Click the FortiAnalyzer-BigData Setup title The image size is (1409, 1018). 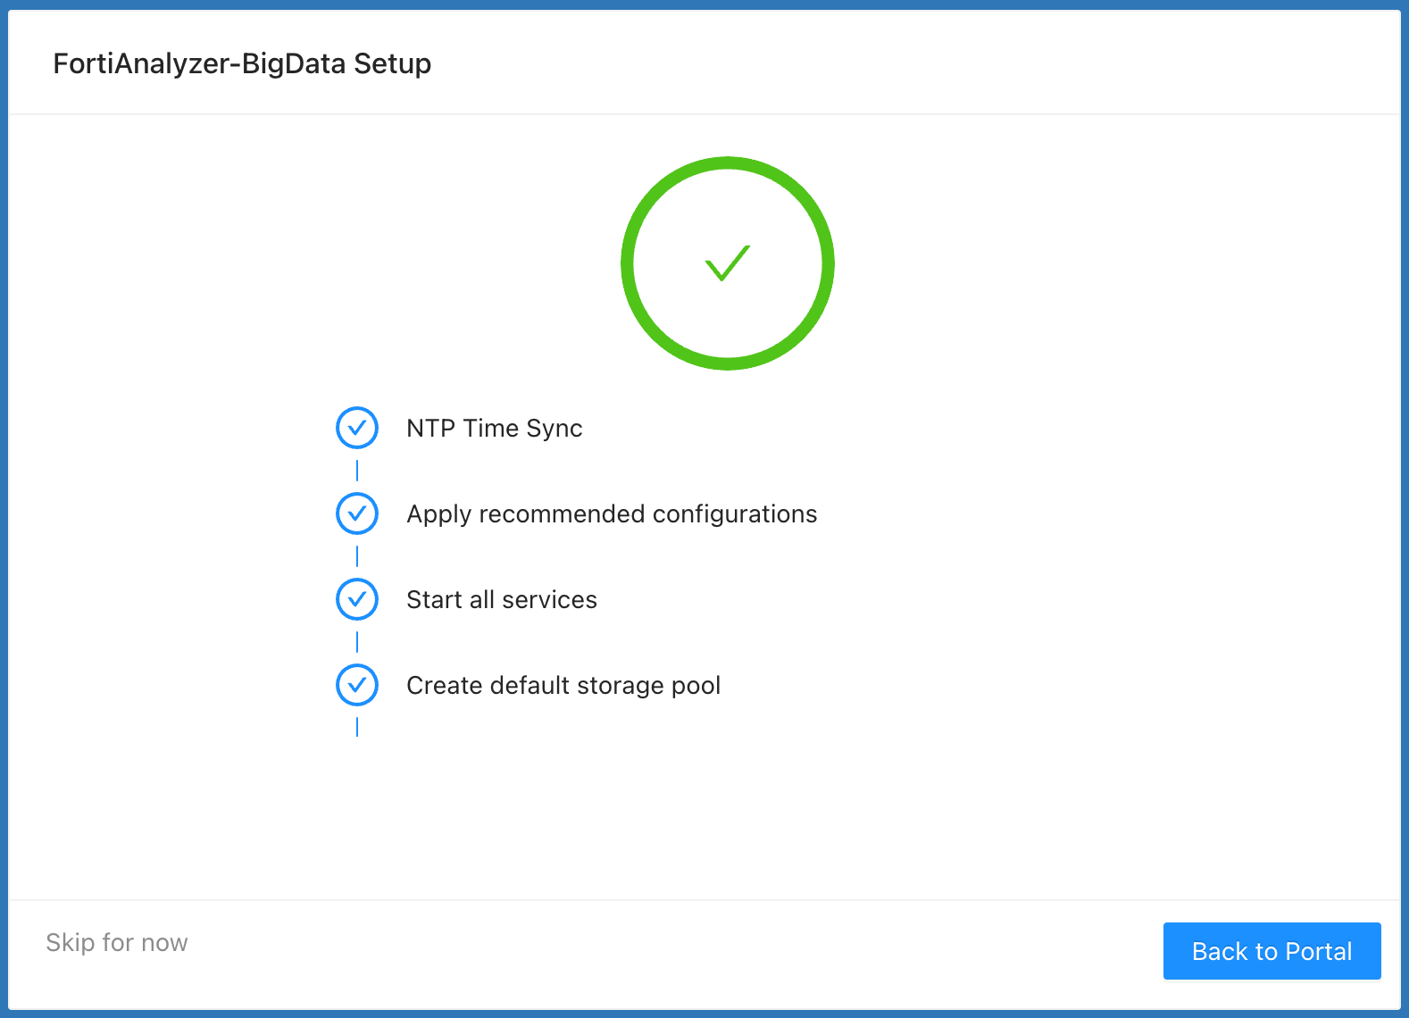pos(242,63)
